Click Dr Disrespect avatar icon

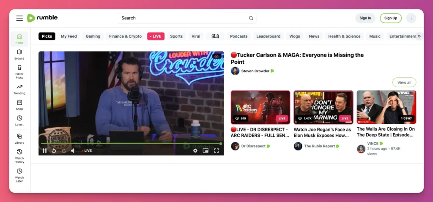pos(235,146)
